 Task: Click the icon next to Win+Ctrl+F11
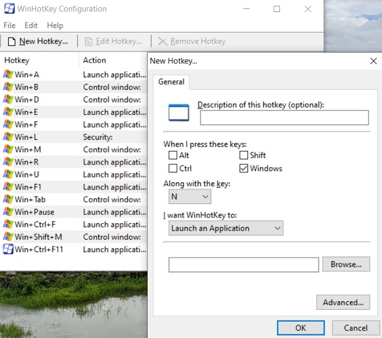(8, 249)
